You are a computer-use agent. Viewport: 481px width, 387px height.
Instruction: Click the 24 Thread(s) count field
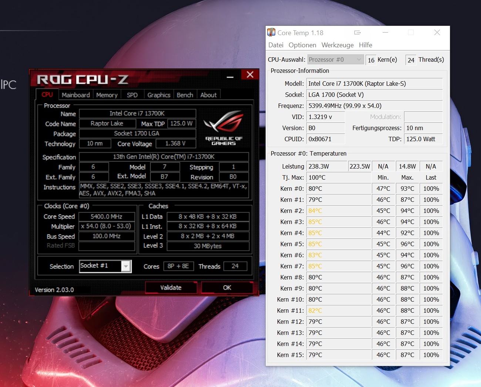point(411,60)
